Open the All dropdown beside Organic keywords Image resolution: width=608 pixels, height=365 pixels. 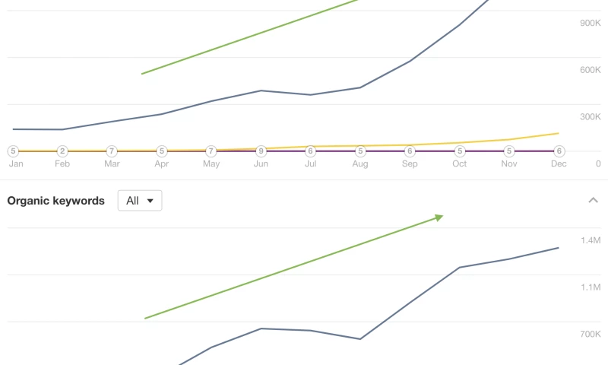140,201
